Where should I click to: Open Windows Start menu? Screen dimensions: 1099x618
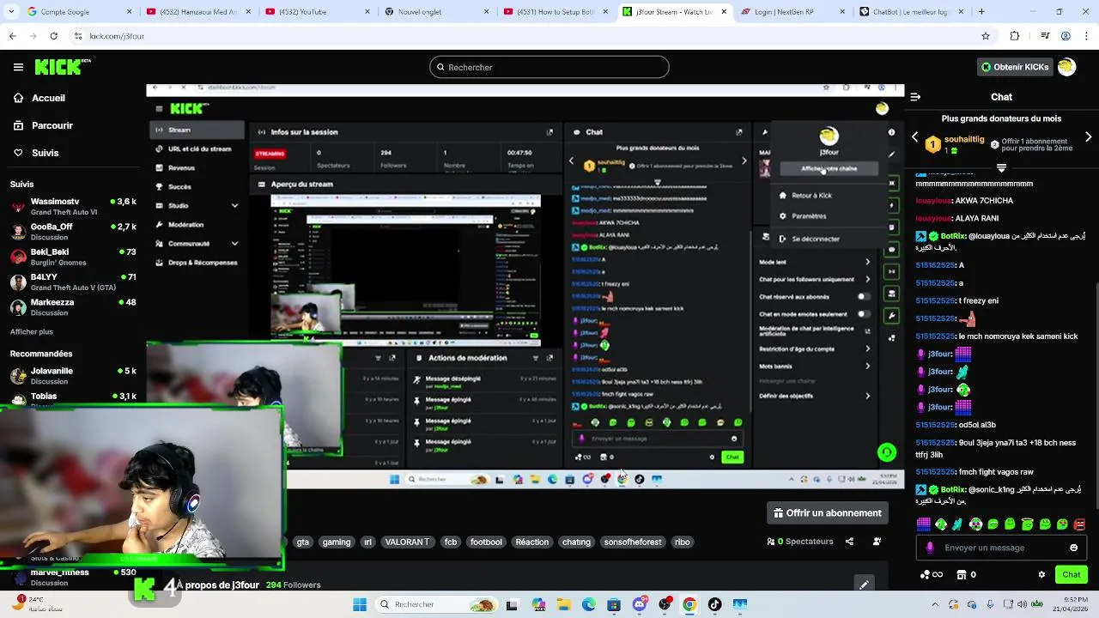pyautogui.click(x=360, y=604)
